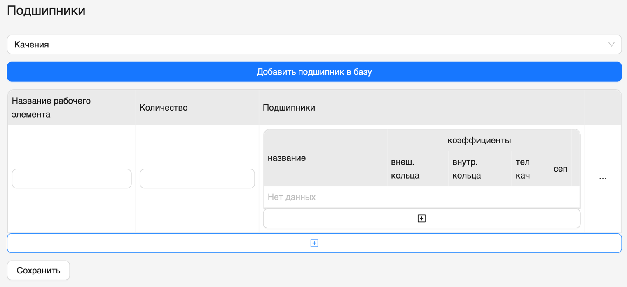Open the row actions ellipsis menu
Image resolution: width=627 pixels, height=287 pixels.
tap(603, 177)
